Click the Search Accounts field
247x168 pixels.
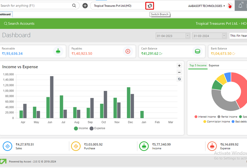pyautogui.click(x=21, y=24)
